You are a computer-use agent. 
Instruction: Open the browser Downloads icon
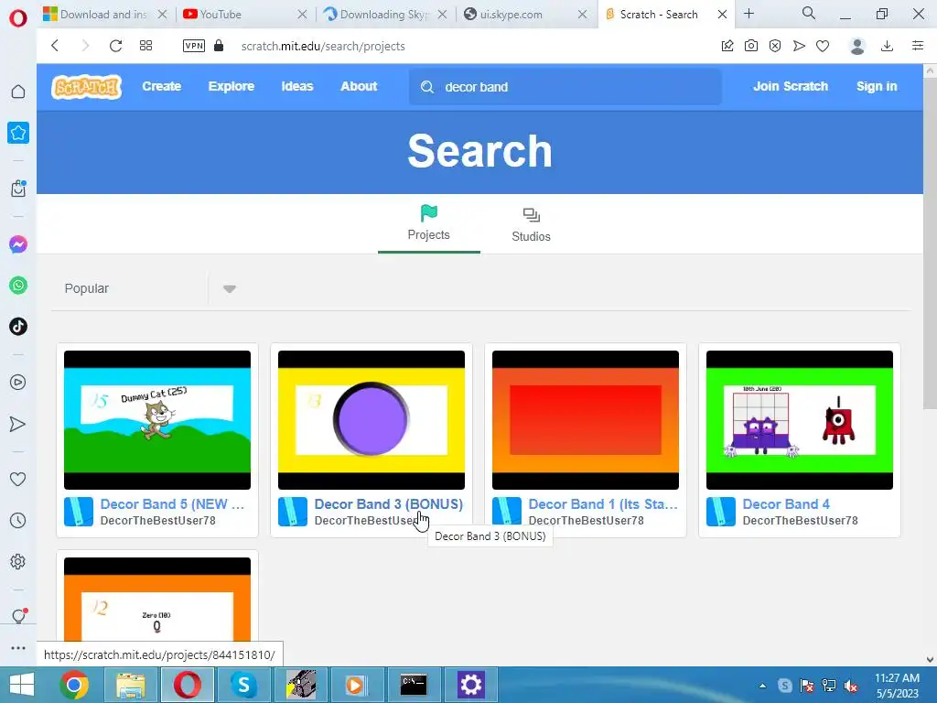coord(888,46)
